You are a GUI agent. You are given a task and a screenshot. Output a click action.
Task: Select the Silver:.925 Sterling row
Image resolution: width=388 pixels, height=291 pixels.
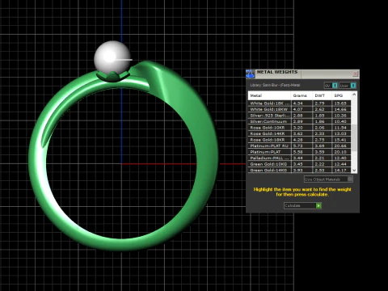click(299, 116)
